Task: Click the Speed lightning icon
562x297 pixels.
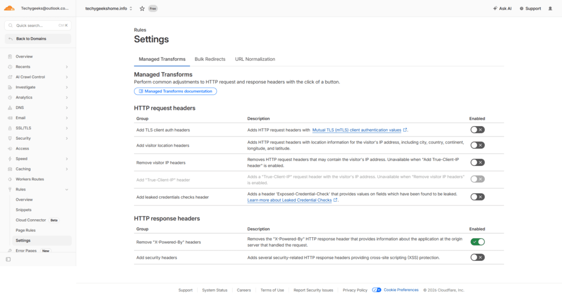Action: click(10, 158)
